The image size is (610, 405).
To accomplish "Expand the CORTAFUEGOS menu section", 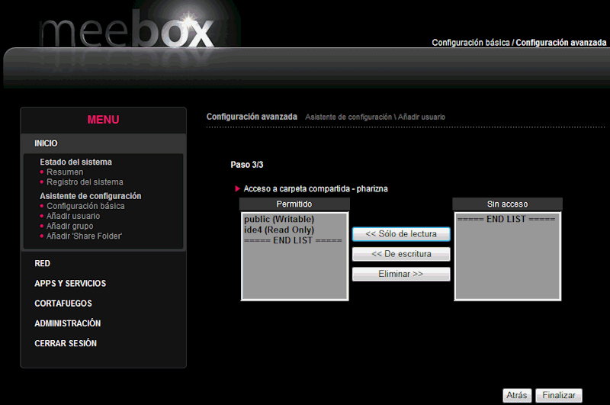I will pyautogui.click(x=63, y=304).
